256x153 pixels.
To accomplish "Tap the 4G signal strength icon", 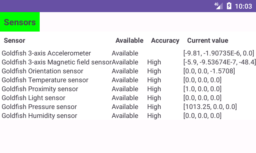I will [x=219, y=6].
